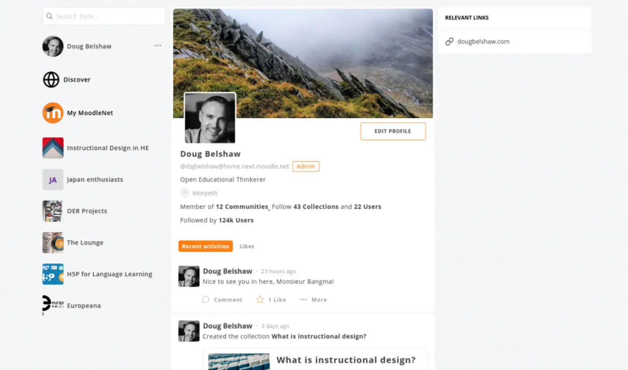Select the Japan enthusiasts JA icon

click(53, 180)
